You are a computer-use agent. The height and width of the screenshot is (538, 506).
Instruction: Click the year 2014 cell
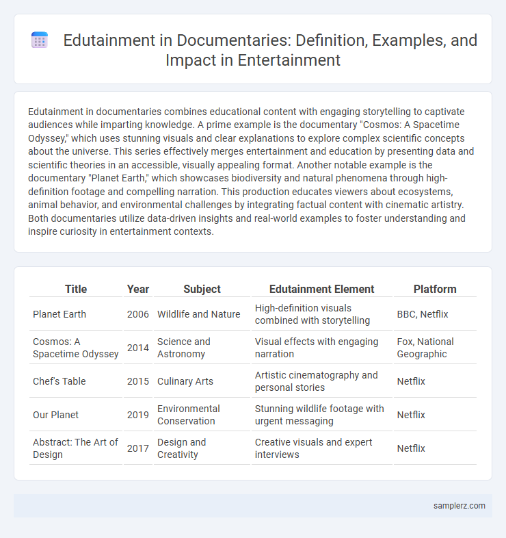tap(138, 348)
